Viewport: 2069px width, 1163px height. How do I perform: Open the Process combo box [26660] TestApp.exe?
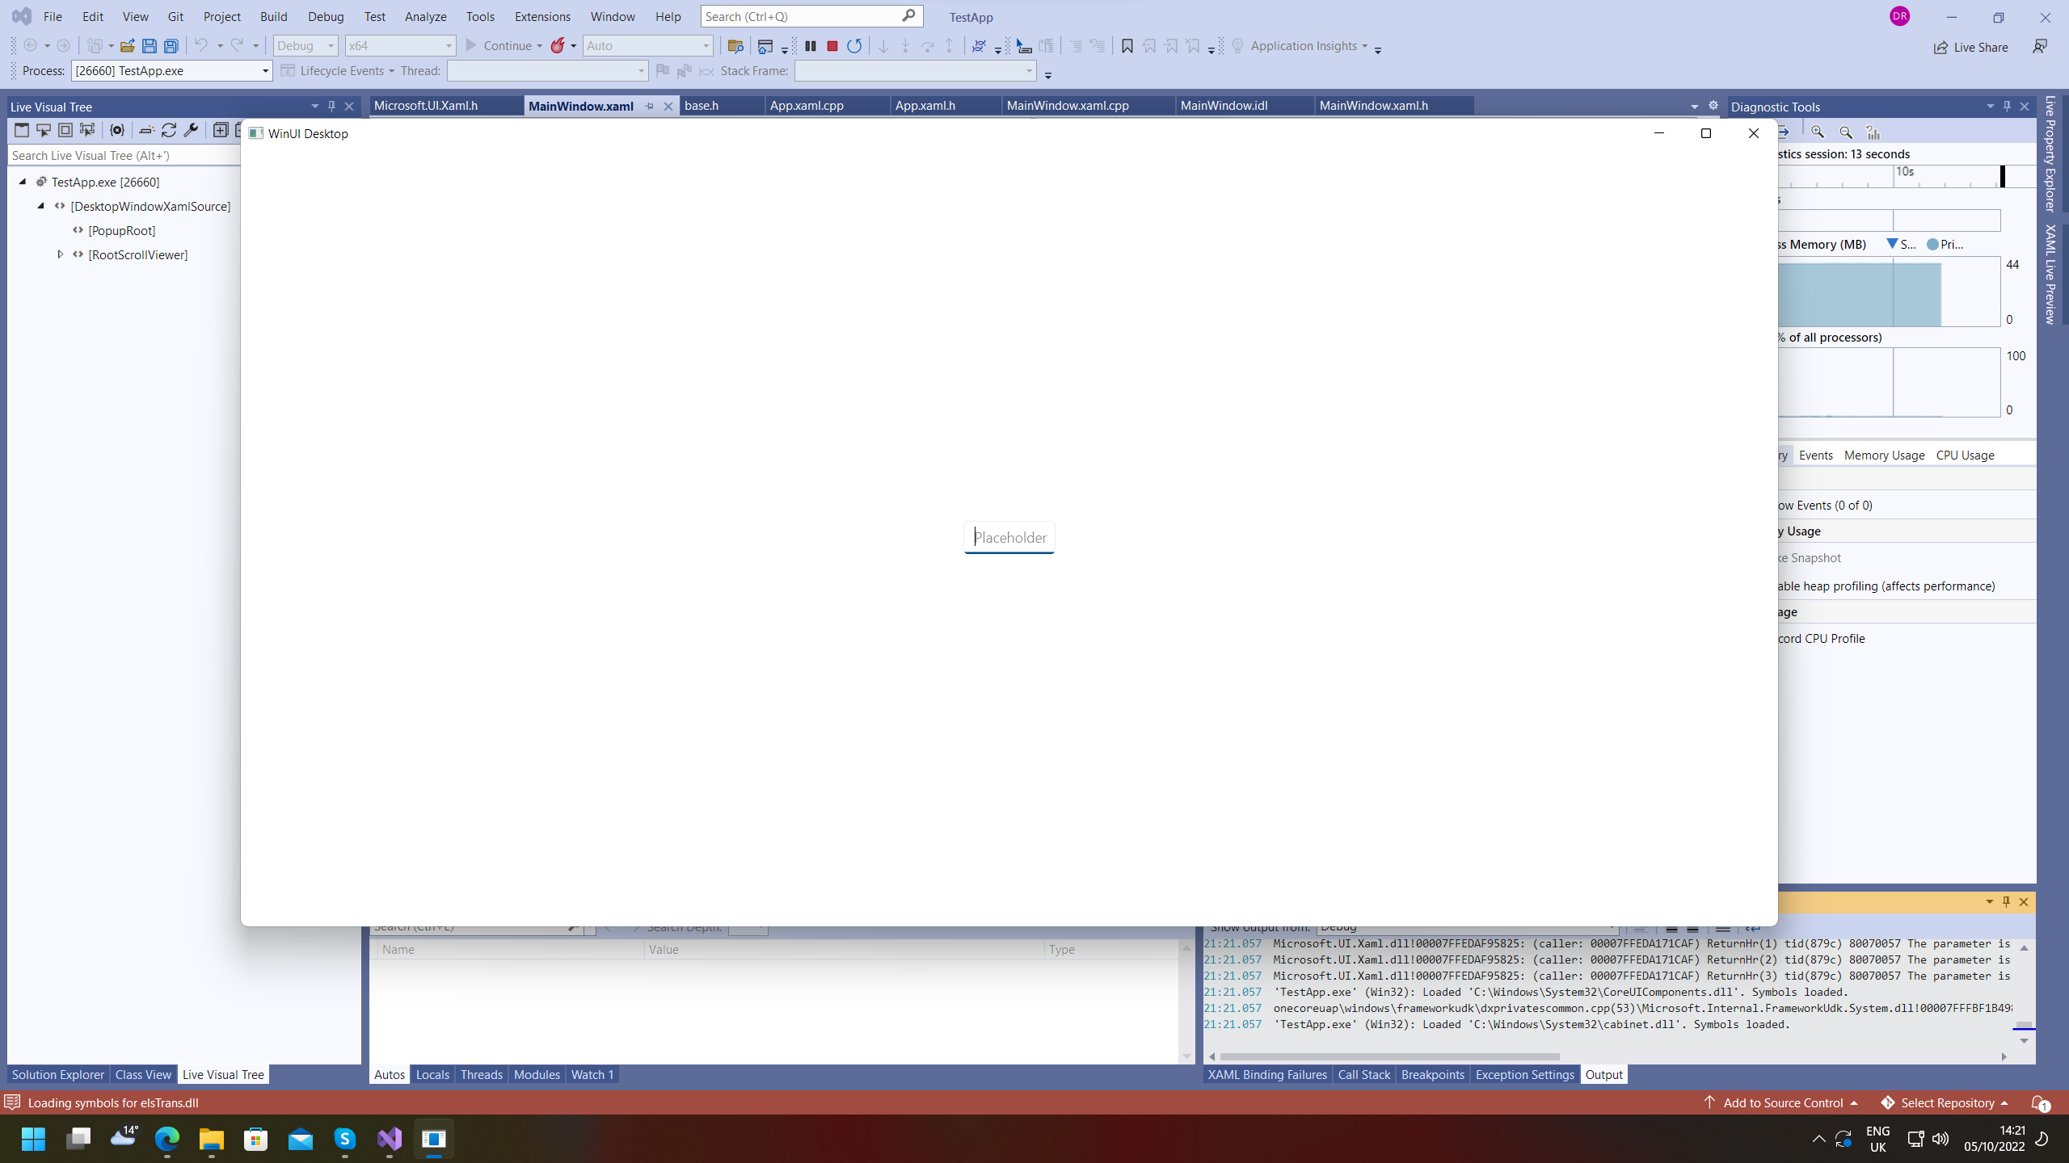(172, 71)
